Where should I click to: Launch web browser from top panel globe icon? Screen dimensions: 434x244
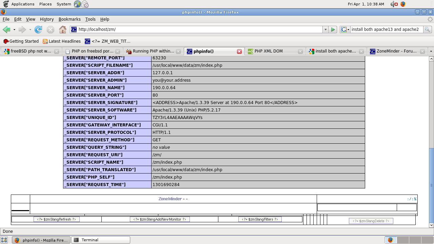tap(77, 4)
